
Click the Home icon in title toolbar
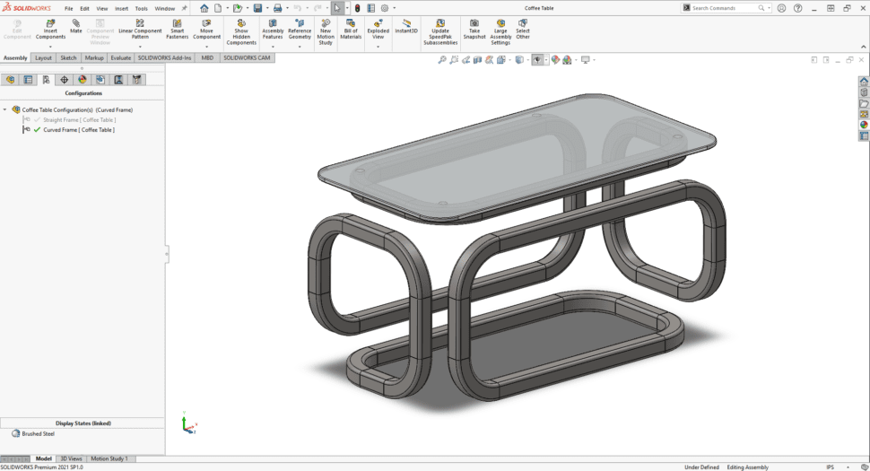click(x=204, y=8)
